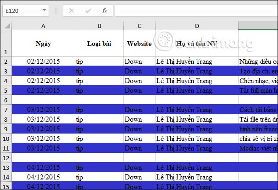The image size is (278, 190).
Task: Click the Name Box showing E120
Action: pos(26,11)
